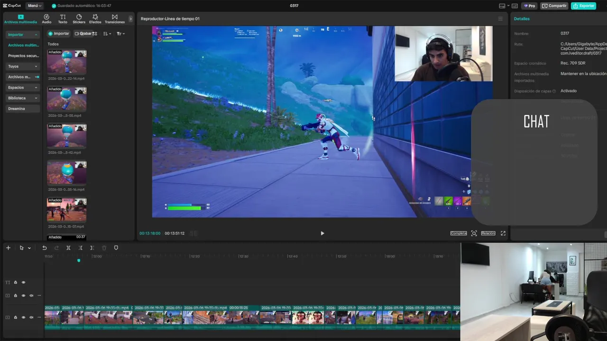The width and height of the screenshot is (607, 341).
Task: Select clip thumbnail ending 15-07.mp4
Action: point(67,210)
